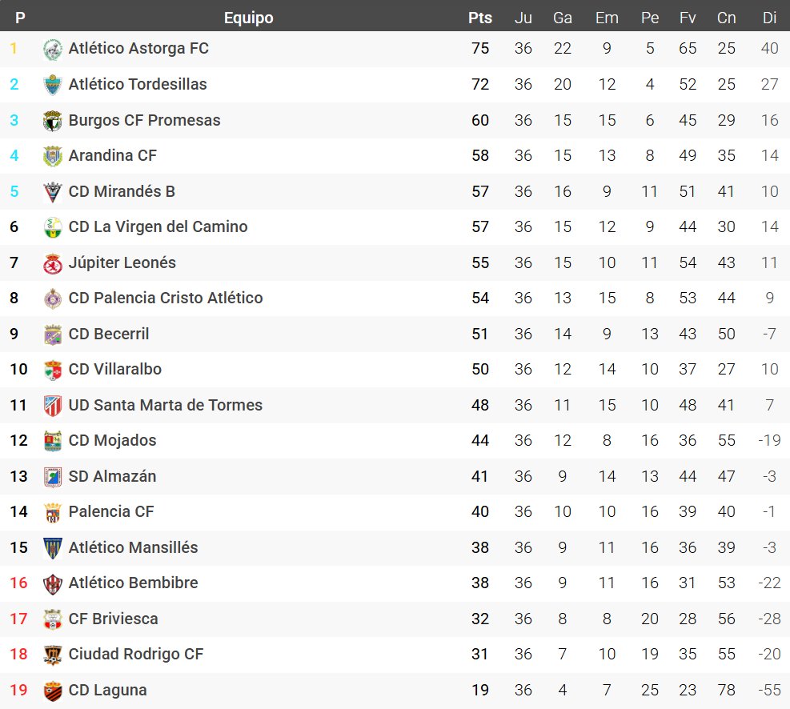Select the CF Briviesca team name
The image size is (790, 709).
[114, 619]
